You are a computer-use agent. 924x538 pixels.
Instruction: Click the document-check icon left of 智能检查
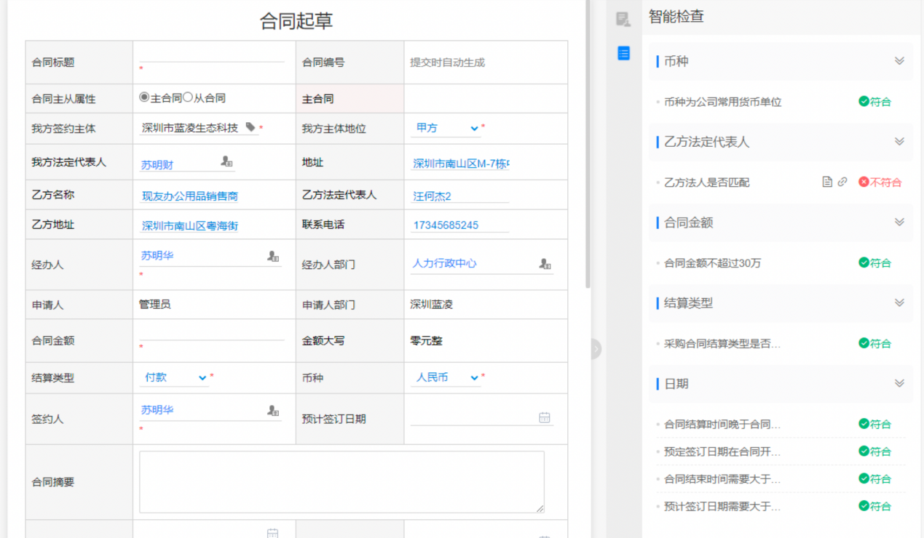tap(623, 19)
